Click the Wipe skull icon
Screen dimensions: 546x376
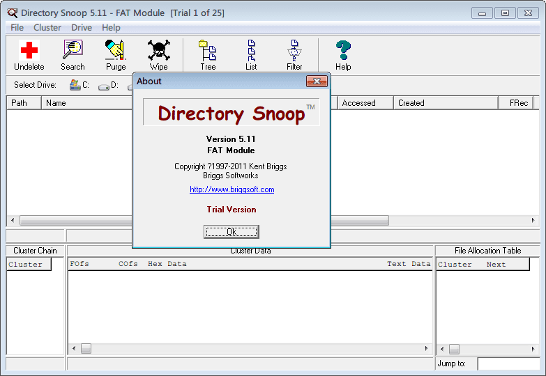158,51
